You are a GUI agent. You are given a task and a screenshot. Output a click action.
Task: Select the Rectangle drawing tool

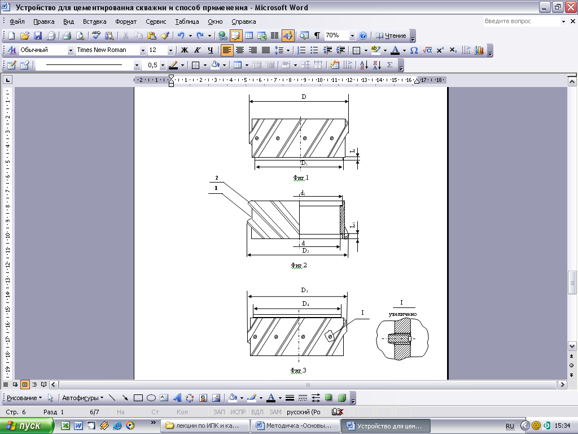138,397
